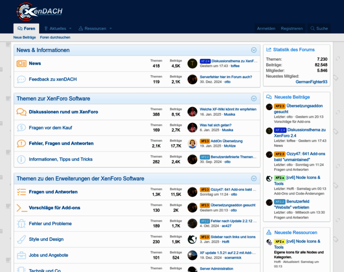Open the Ressourcen dropdown arrow
344x272 pixels.
[x=110, y=29]
